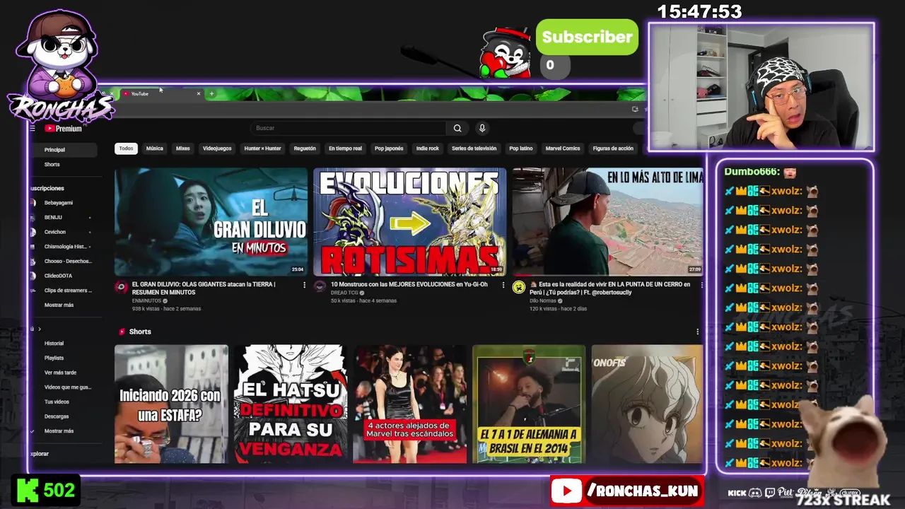Click the Dilo Nomas channel avatar
Screen dimensions: 905x509
[x=519, y=286]
